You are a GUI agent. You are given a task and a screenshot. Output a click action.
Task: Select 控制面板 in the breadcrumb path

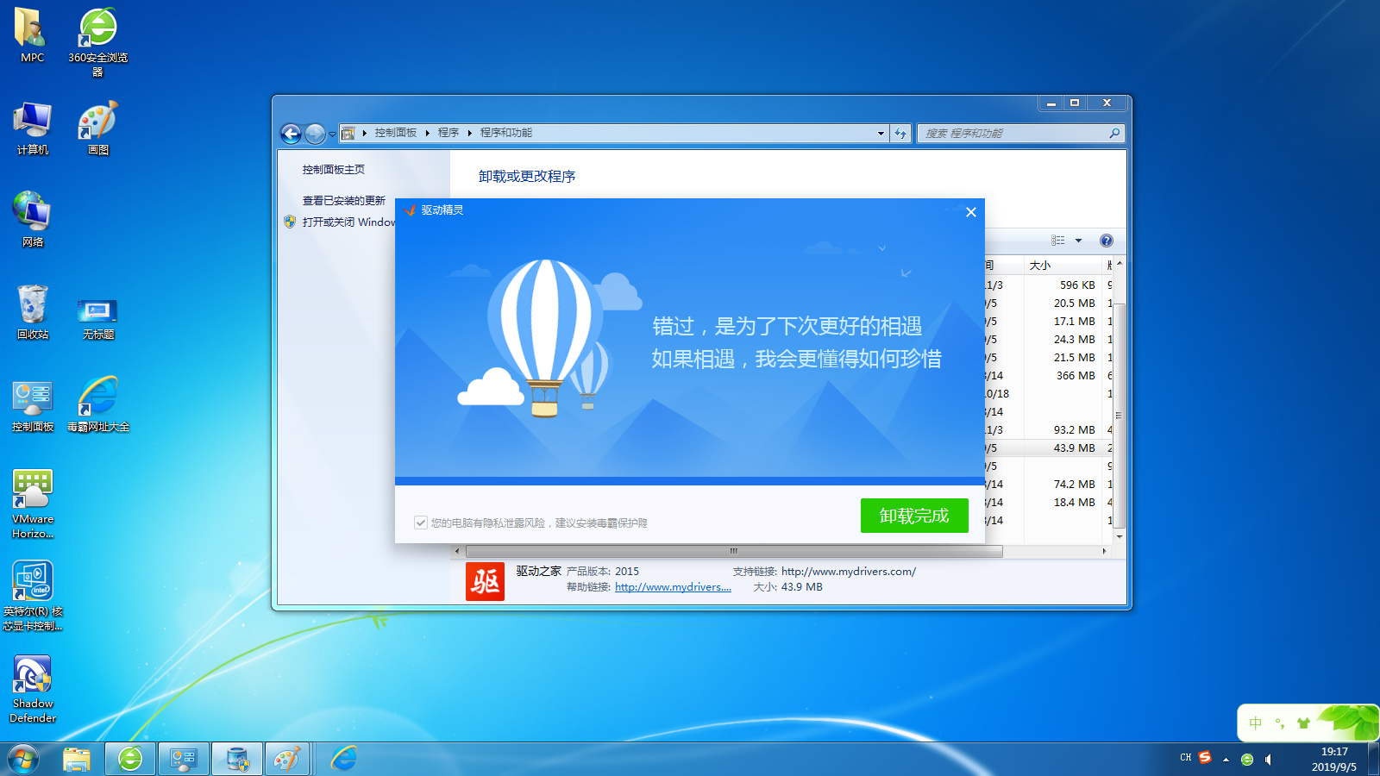pyautogui.click(x=396, y=133)
